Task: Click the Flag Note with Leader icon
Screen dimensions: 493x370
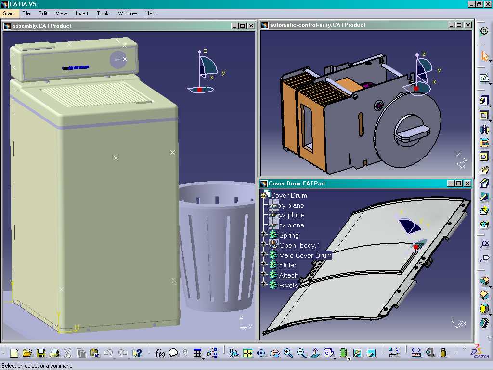Action: point(484,259)
